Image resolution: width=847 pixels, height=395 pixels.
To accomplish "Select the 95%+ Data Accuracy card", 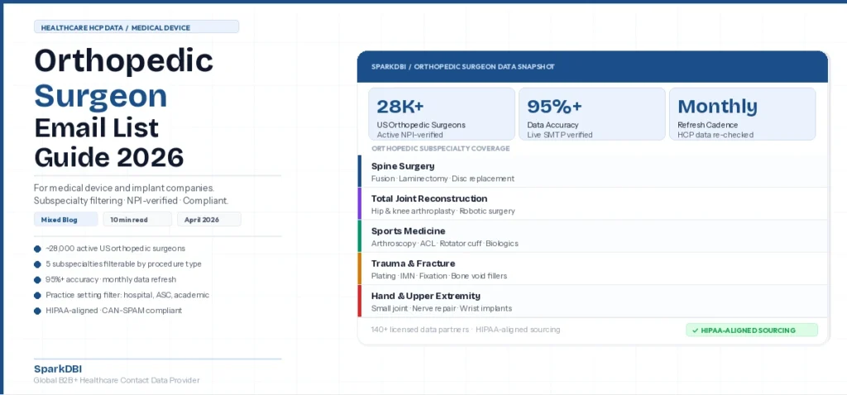I will 591,114.
